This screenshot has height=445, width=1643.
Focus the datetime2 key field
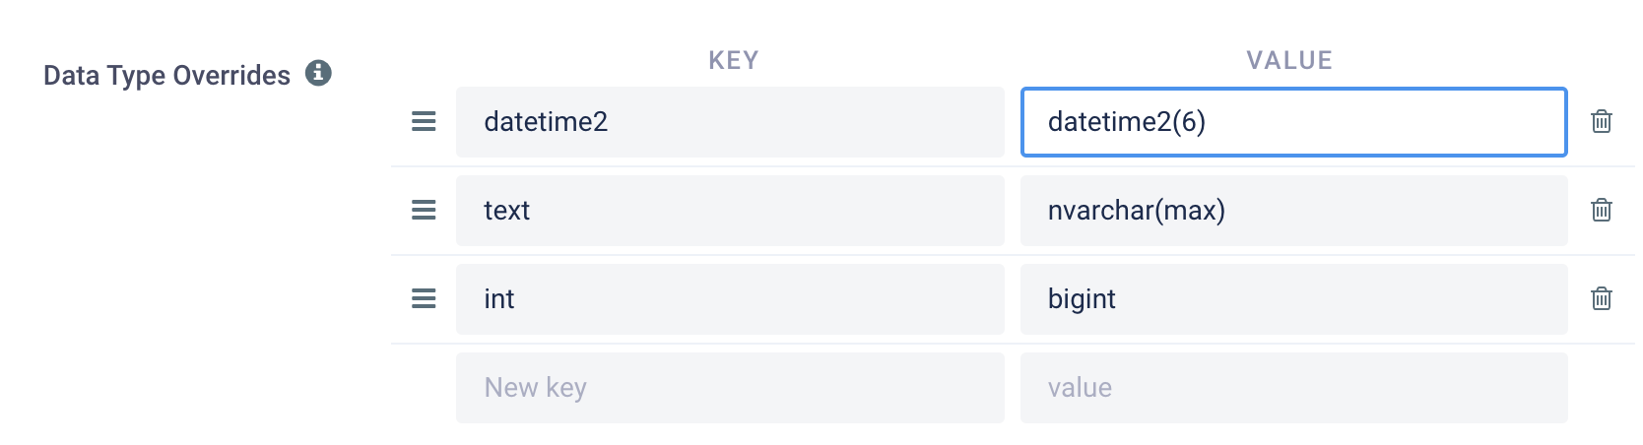pos(730,122)
